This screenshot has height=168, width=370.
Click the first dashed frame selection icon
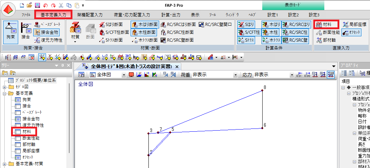tap(8, 57)
